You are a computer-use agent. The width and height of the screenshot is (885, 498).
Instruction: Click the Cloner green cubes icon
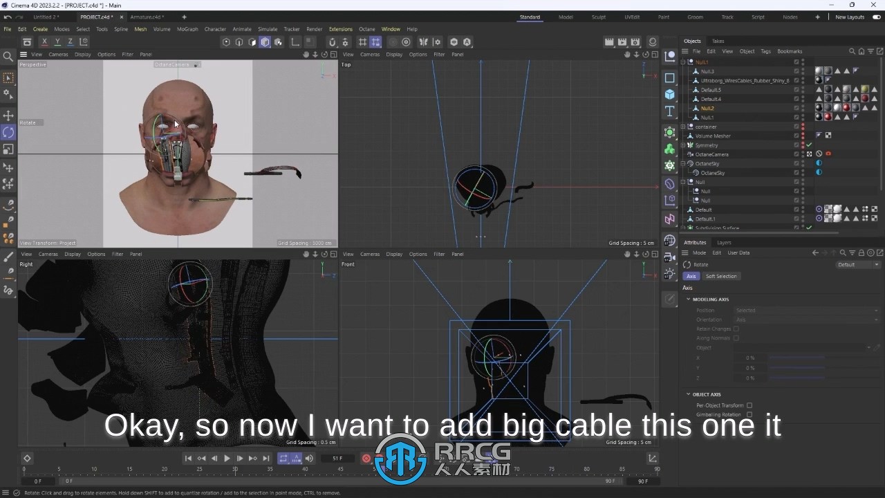[x=669, y=149]
